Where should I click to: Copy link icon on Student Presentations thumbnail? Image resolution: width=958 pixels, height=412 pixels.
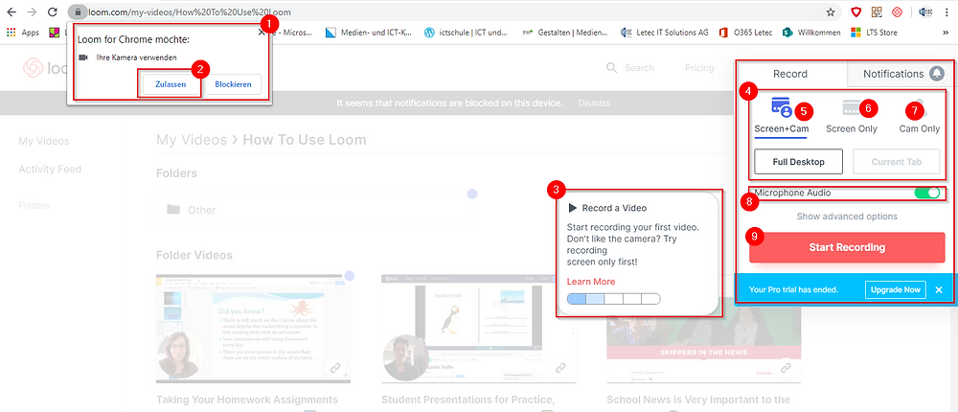click(x=559, y=368)
